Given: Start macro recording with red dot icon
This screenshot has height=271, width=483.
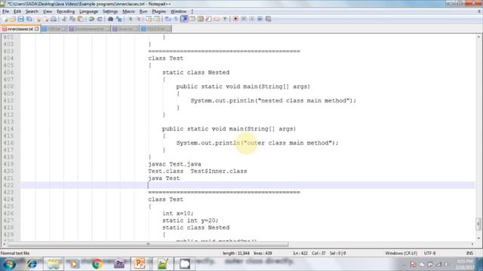Looking at the screenshot, I should pos(235,19).
